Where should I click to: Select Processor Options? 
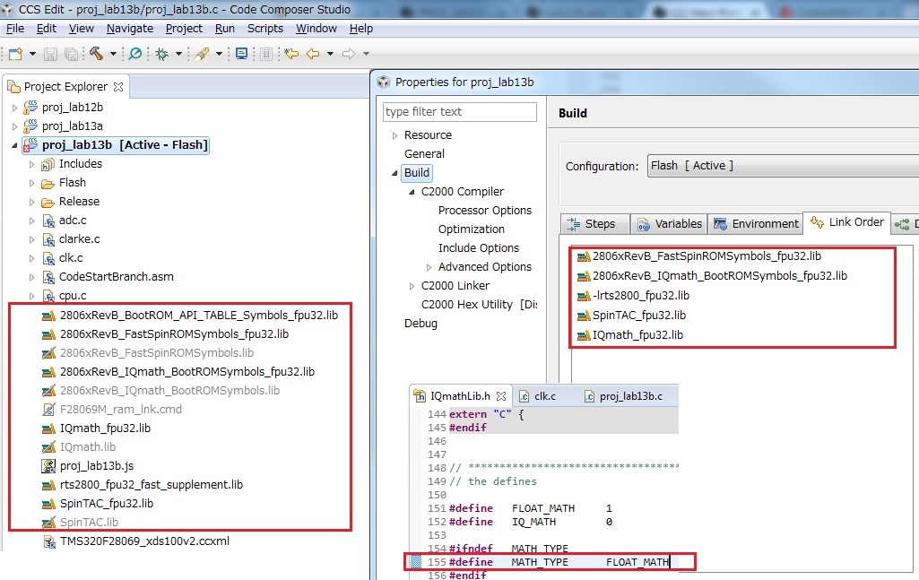tap(485, 211)
